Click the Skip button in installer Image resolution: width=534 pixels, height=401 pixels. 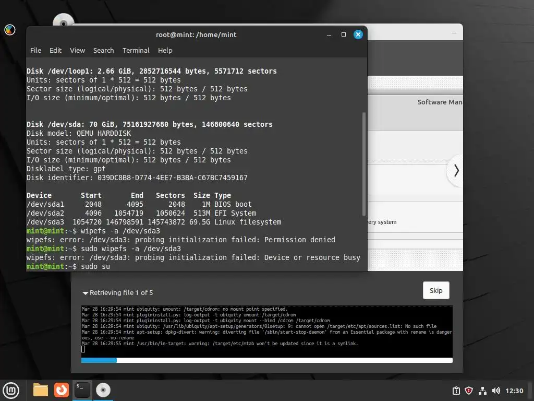click(x=436, y=290)
